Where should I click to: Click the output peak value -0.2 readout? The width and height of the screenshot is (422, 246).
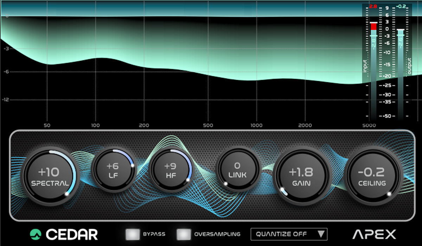coord(401,6)
